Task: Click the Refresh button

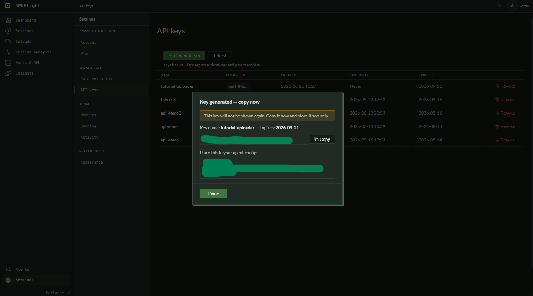Action: click(220, 56)
